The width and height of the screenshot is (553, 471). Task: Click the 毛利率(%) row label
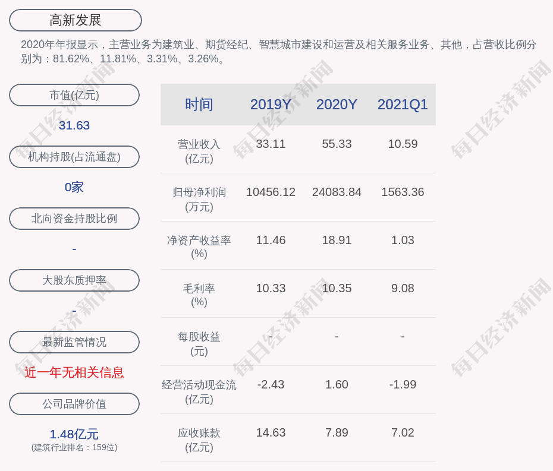199,295
